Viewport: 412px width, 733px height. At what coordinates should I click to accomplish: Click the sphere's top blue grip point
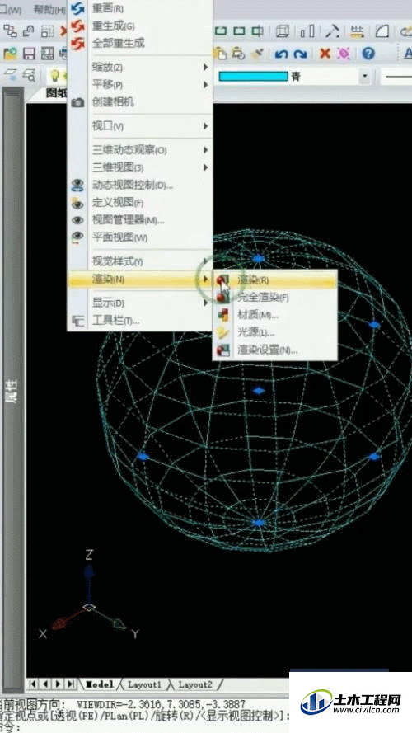pos(258,258)
